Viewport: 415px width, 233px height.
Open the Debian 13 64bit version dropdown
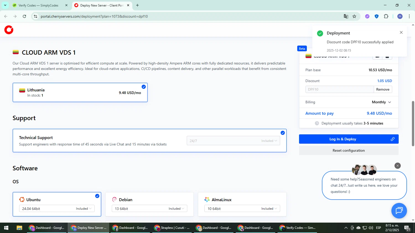[x=149, y=209]
